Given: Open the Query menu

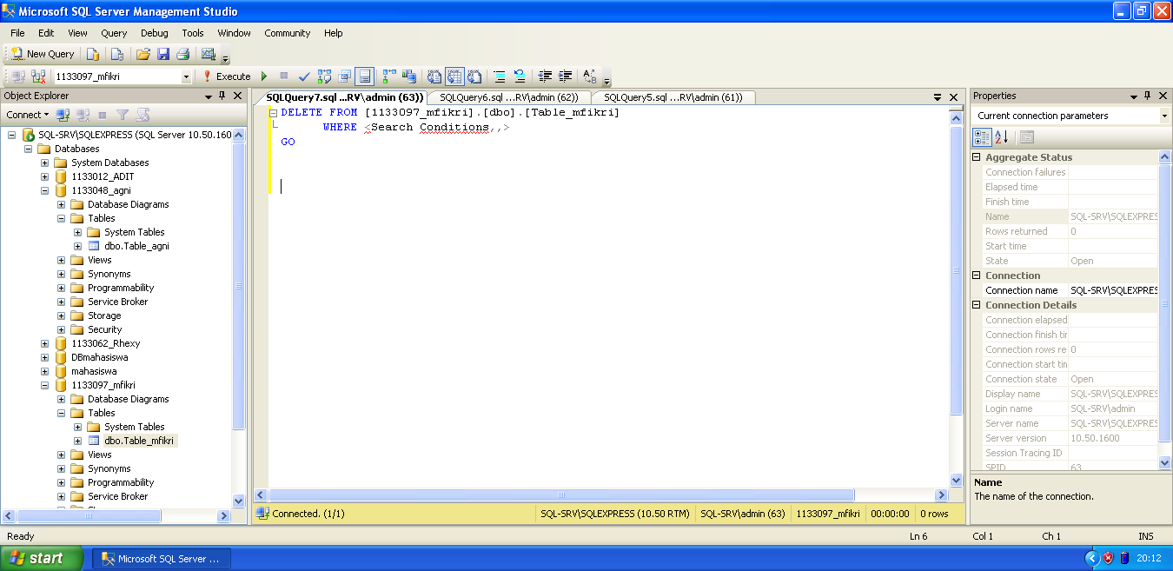Looking at the screenshot, I should [x=114, y=33].
